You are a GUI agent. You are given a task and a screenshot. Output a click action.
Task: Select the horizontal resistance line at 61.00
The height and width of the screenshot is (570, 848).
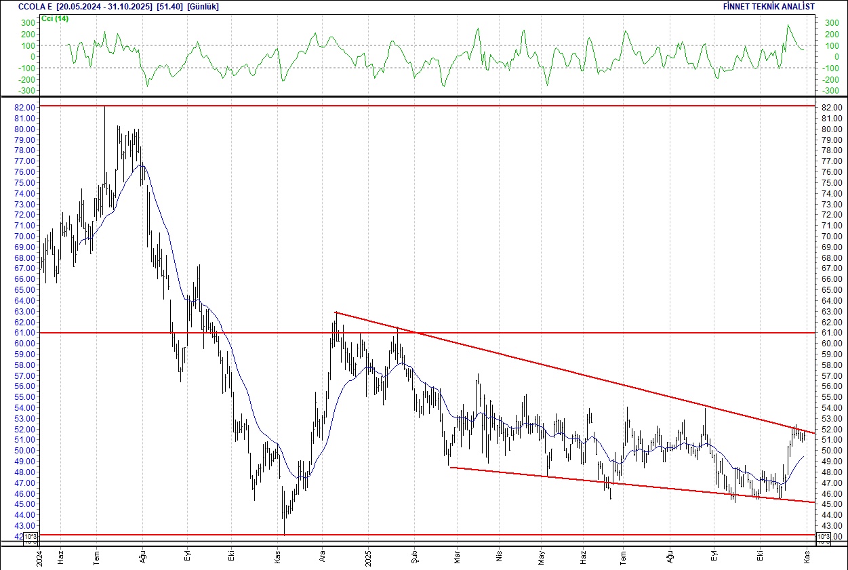pyautogui.click(x=542, y=333)
